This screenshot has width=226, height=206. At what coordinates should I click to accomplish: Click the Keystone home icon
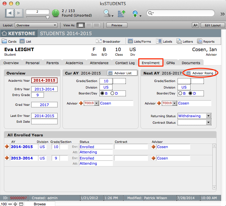point(5,33)
